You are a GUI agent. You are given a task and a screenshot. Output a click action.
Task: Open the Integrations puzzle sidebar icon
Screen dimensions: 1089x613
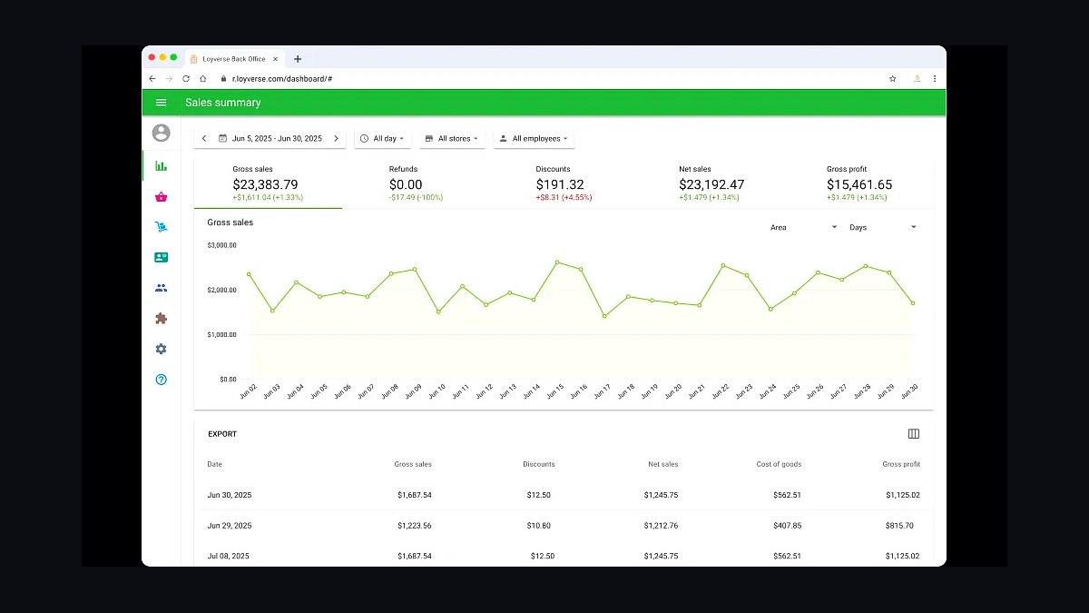[162, 319]
